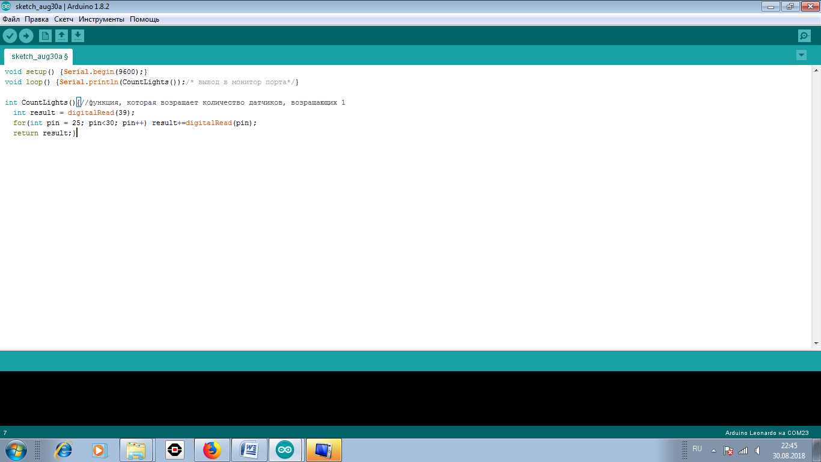Image resolution: width=821 pixels, height=462 pixels.
Task: Click the RU language indicator
Action: (697, 449)
